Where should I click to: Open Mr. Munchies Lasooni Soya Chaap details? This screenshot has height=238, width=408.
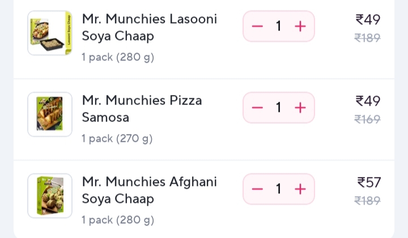pyautogui.click(x=149, y=28)
